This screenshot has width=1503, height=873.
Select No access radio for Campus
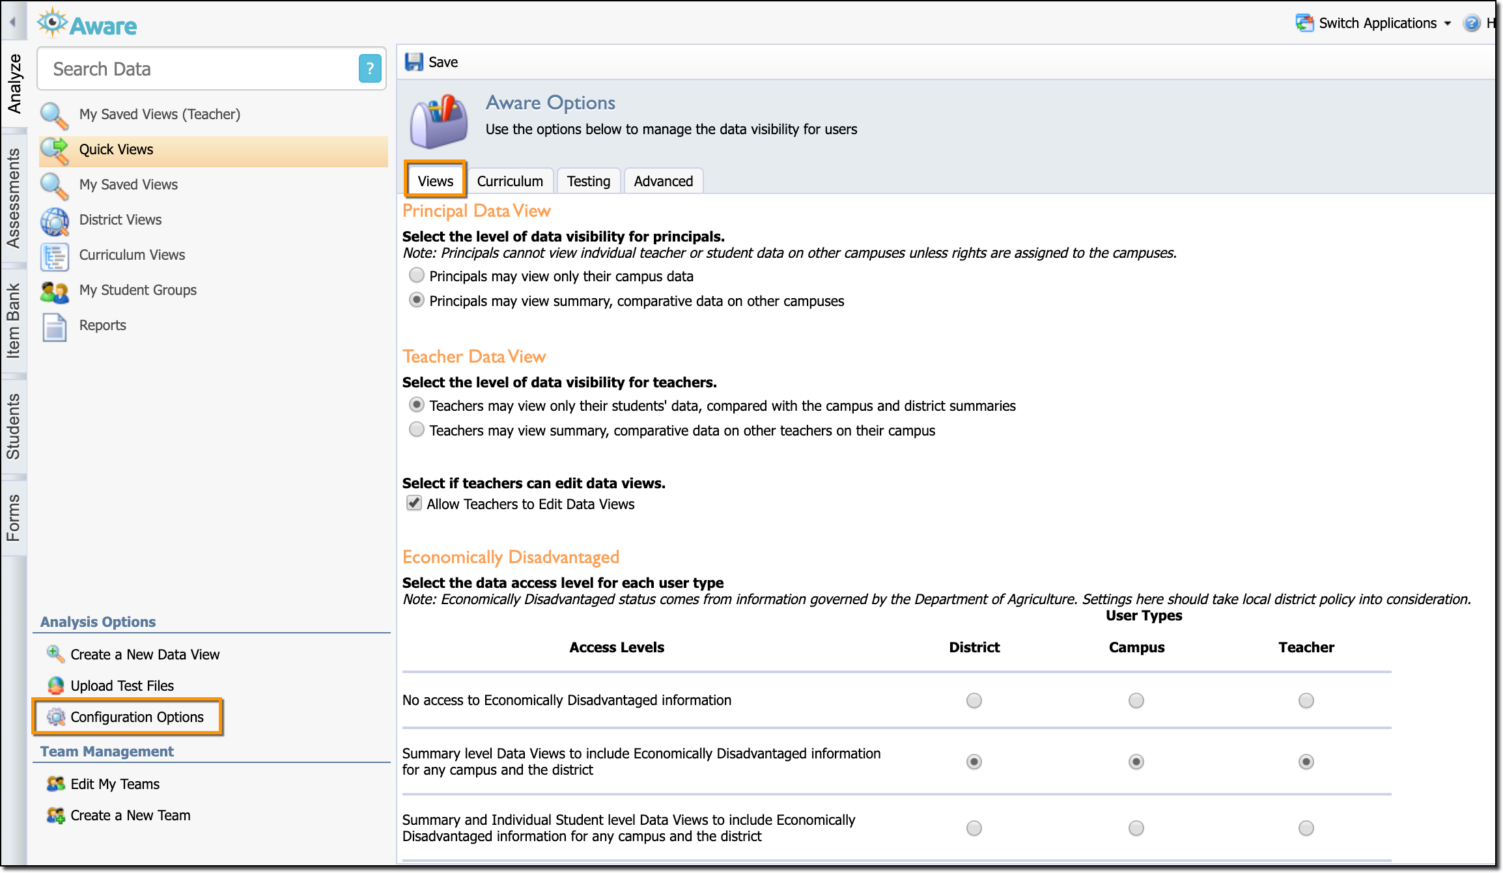click(1136, 700)
